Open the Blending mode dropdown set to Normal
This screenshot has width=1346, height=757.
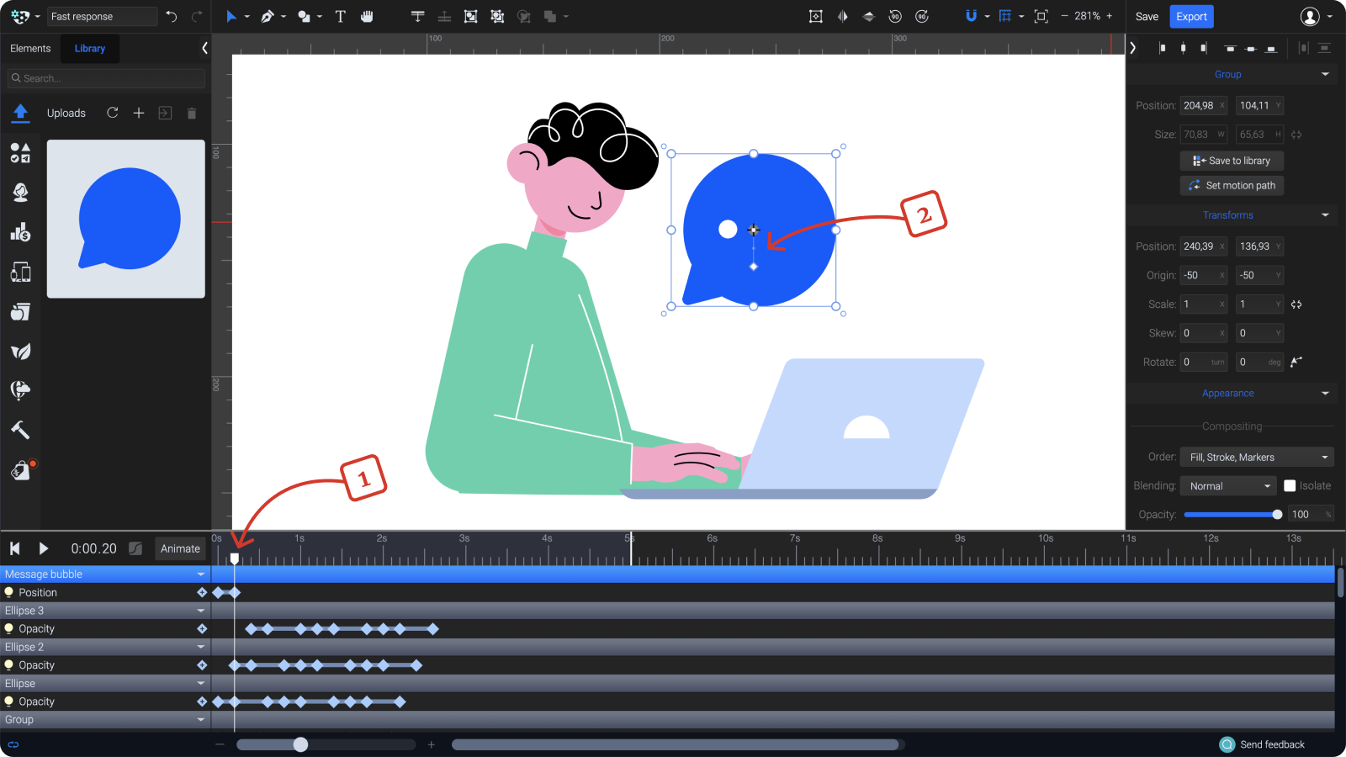[1227, 485]
